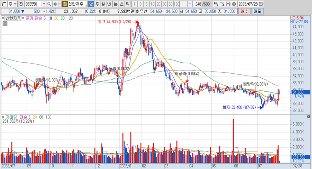Click the magenta 5 moving average label
Viewport: 312px width, 169px height.
point(44,18)
